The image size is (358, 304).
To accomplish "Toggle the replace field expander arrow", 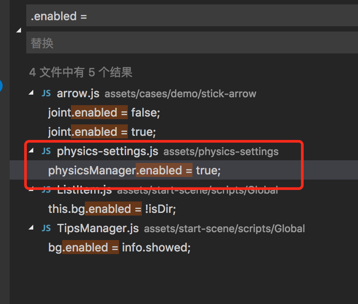I will click(x=18, y=30).
